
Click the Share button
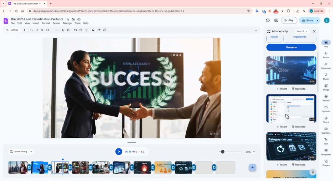(x=307, y=20)
